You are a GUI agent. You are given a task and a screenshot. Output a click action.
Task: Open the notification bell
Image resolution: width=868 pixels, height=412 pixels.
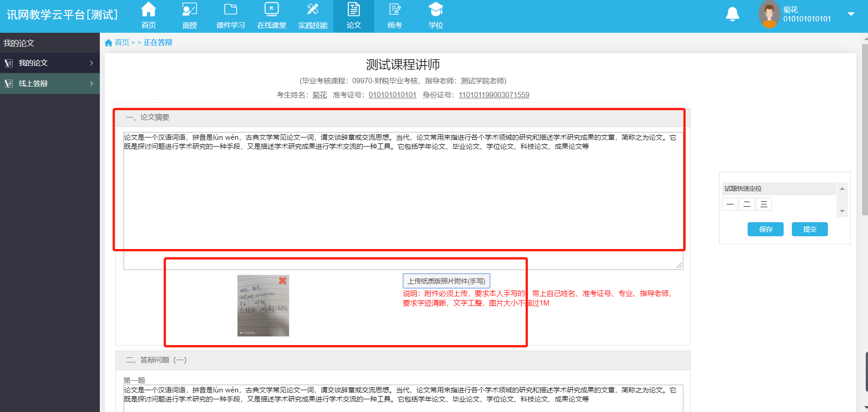(732, 14)
